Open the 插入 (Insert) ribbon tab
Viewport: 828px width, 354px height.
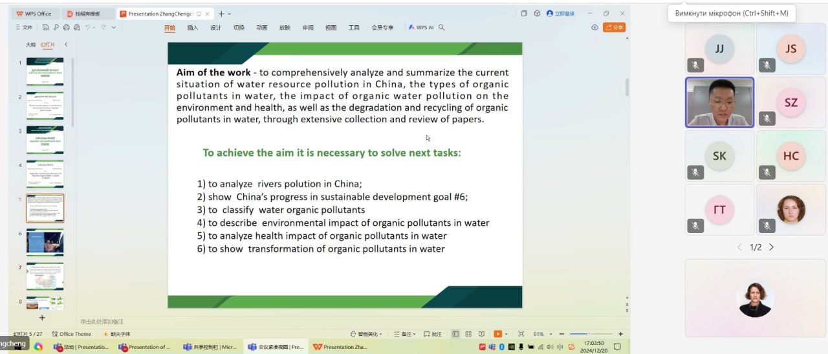192,27
